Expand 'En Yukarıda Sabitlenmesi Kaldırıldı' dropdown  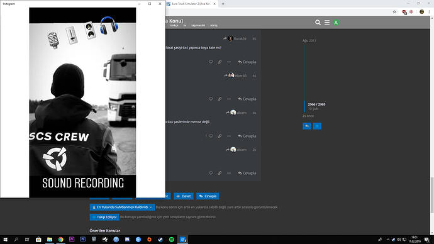[122, 207]
